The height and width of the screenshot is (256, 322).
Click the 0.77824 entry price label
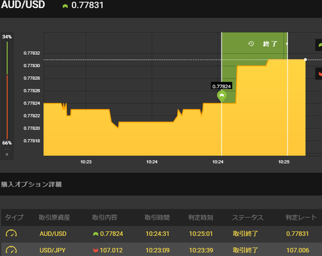tap(221, 86)
